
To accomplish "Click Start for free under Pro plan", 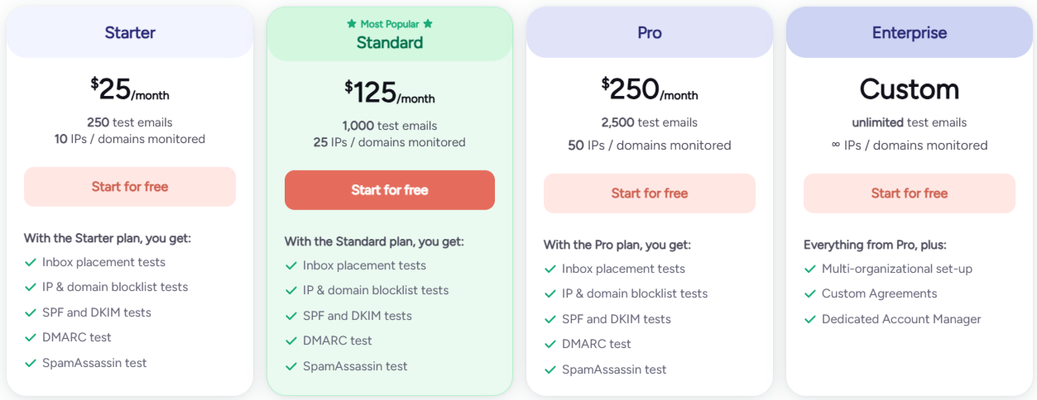I will (x=650, y=193).
